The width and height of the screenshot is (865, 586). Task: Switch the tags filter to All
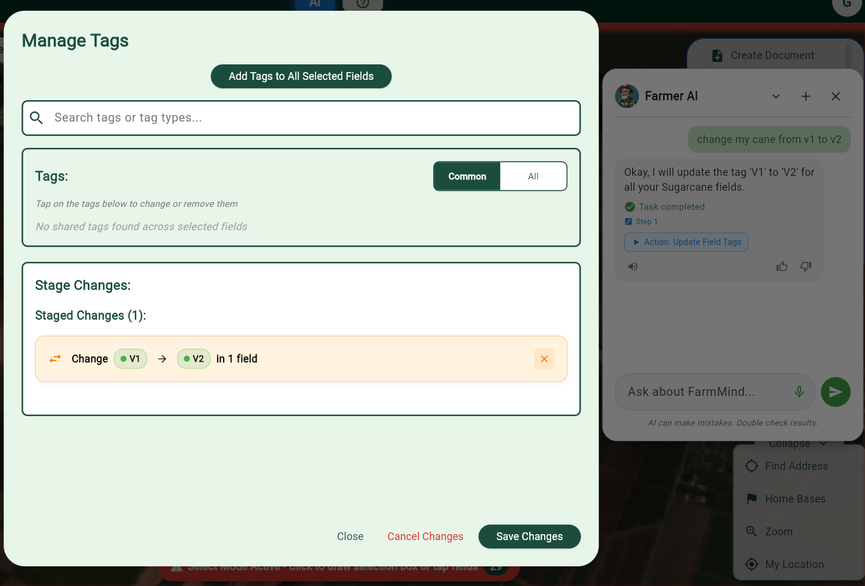point(533,176)
